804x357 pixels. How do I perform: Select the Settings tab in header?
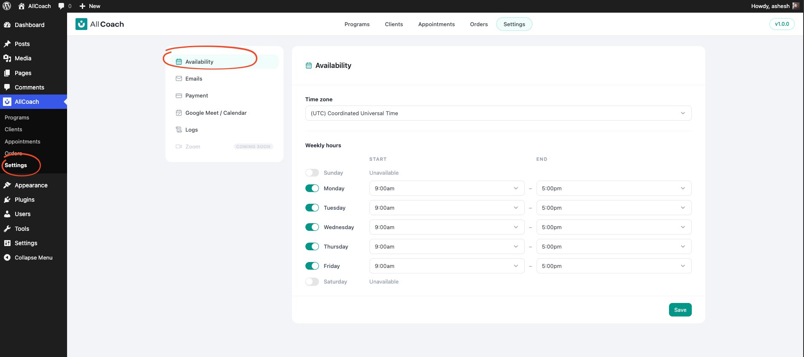coord(514,24)
